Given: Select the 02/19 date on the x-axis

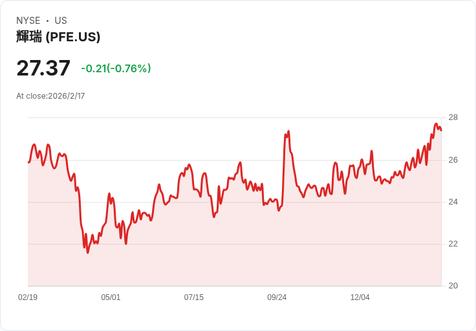Looking at the screenshot, I should 28,297.
